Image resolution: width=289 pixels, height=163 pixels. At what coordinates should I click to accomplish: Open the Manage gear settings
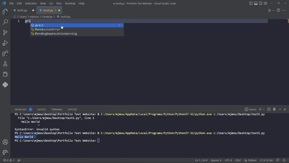tap(5, 152)
